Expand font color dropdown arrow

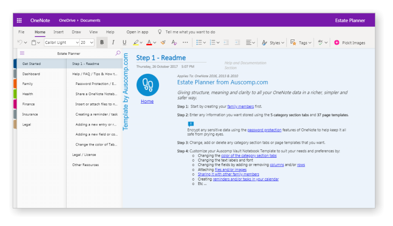[x=155, y=43]
